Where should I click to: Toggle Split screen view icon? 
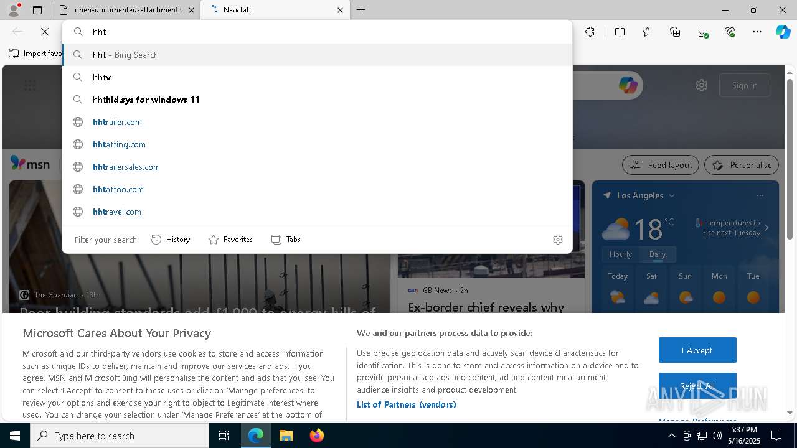(x=620, y=32)
